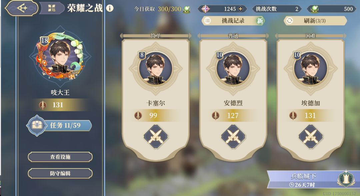Click 吱大王 player avatar
Screen dimensions: 360x196
point(60,56)
